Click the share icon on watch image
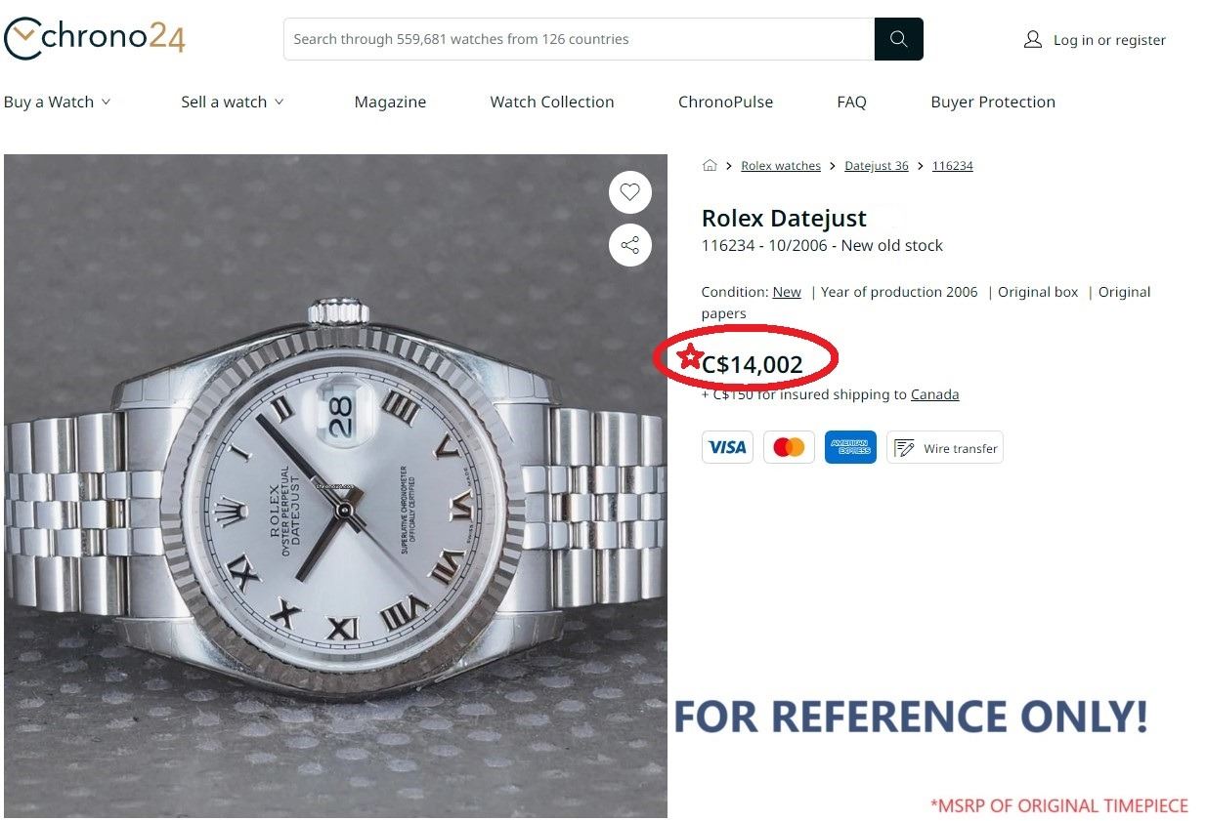 coord(629,245)
